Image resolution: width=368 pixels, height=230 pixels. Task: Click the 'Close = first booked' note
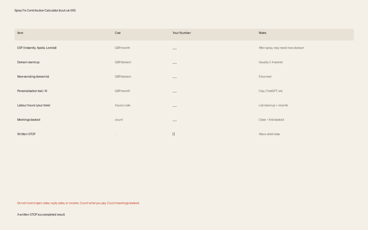(x=271, y=120)
